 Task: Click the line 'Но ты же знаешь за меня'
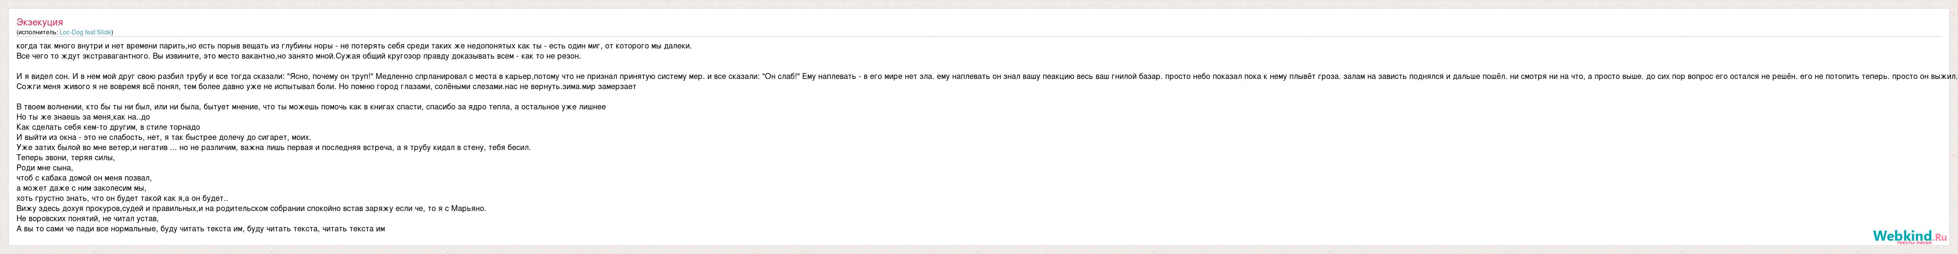(x=83, y=118)
